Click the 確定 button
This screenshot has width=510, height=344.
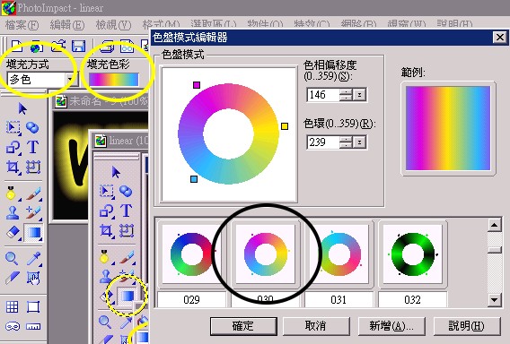[243, 326]
